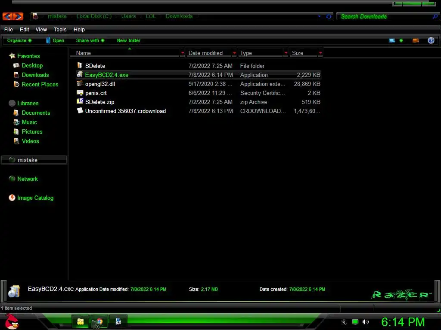Viewport: 441px width, 330px height.
Task: Click the refresh icon in address bar
Action: pyautogui.click(x=329, y=17)
